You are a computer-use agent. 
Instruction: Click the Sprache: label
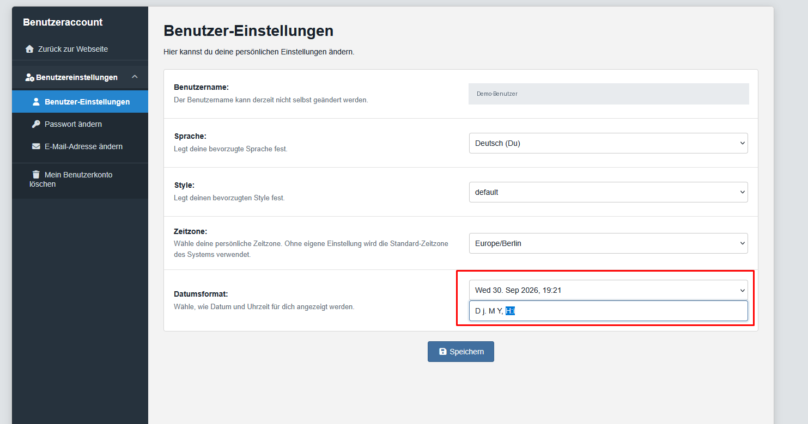190,136
